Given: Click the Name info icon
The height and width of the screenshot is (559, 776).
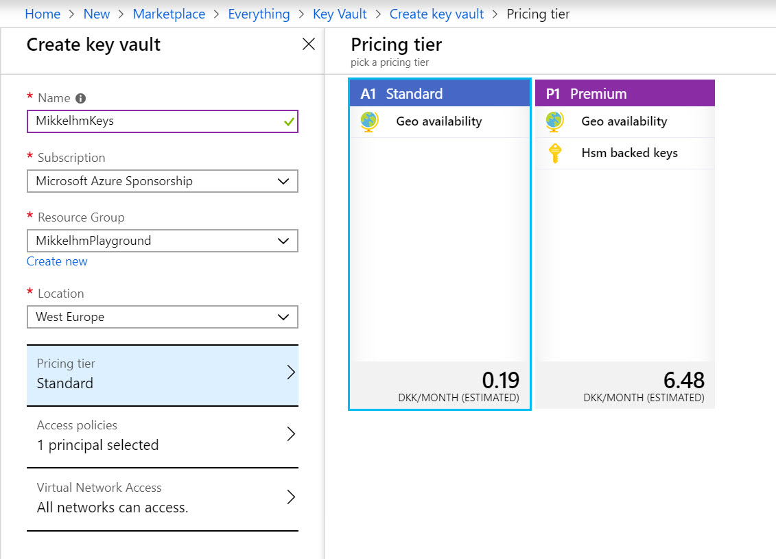Looking at the screenshot, I should [x=80, y=99].
